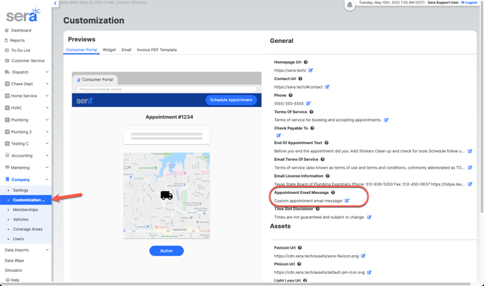This screenshot has height=286, width=484.
Task: Click the Schedule Appointment button
Action: 231,100
